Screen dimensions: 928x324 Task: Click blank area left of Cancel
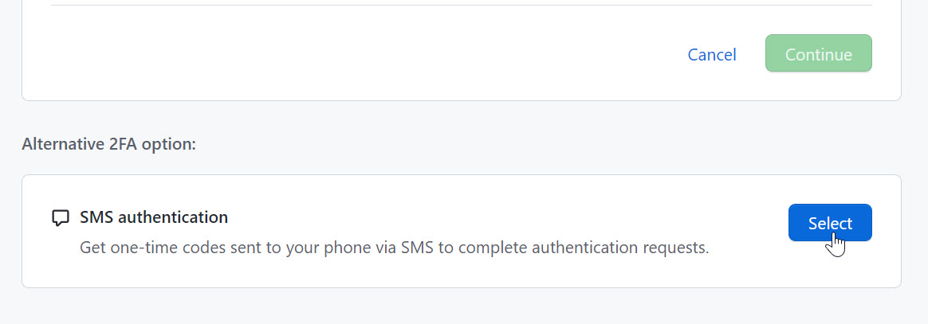[x=359, y=54]
